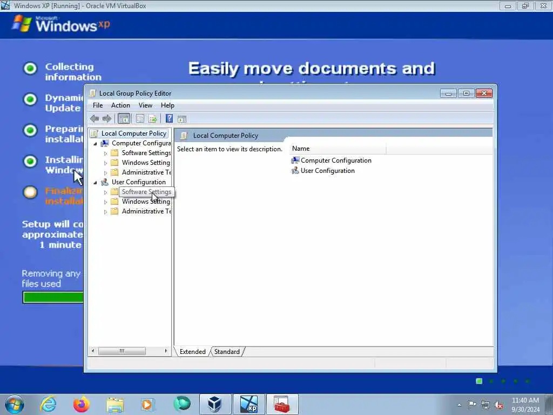Select Local Computer Policy root in tree
This screenshot has width=553, height=415.
coord(134,133)
